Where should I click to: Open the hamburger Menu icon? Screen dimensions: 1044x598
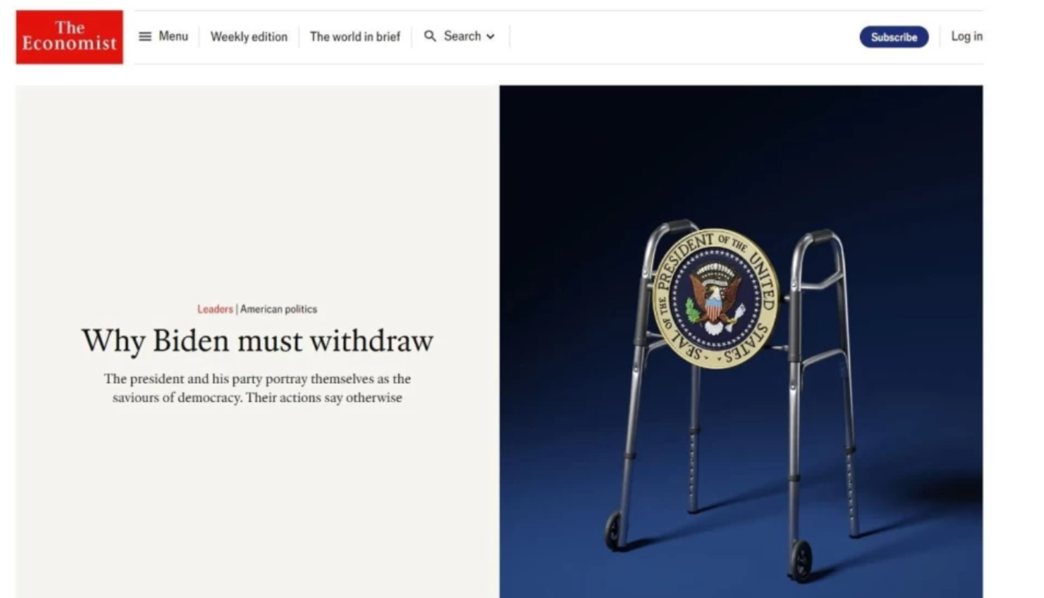pyautogui.click(x=145, y=36)
